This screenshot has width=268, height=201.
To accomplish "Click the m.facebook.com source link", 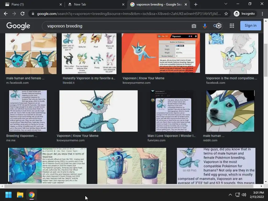I will (18, 83).
